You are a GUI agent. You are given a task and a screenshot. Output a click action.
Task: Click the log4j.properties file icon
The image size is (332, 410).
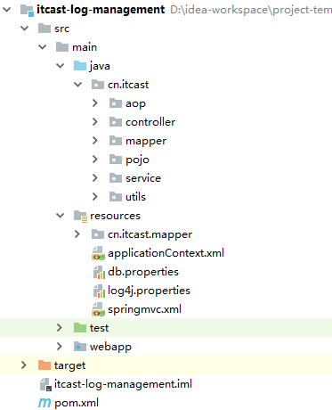[x=99, y=291]
